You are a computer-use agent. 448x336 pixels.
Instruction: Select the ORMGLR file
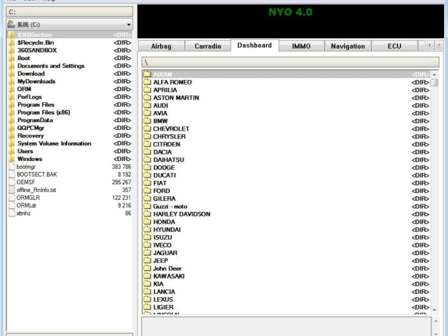69,197
